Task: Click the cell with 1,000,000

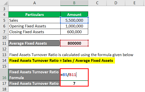Action: pyautogui.click(x=74, y=26)
